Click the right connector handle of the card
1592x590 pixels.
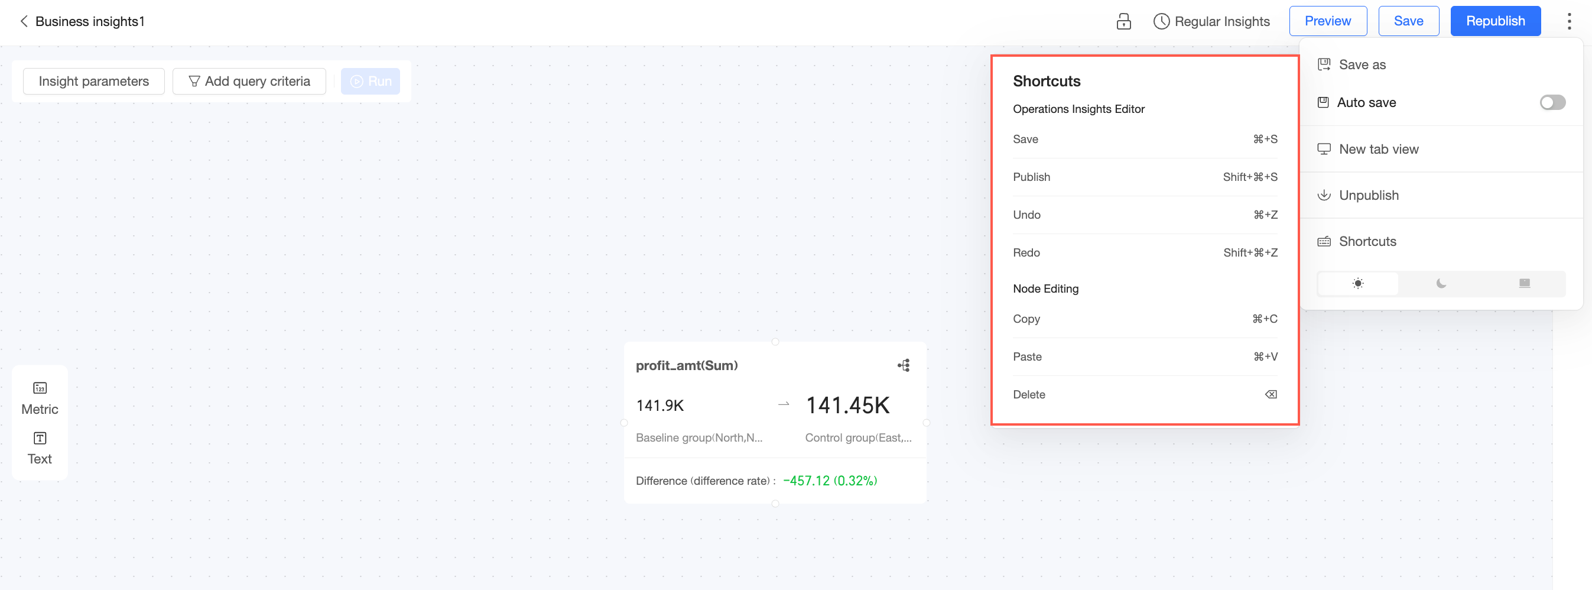[926, 423]
